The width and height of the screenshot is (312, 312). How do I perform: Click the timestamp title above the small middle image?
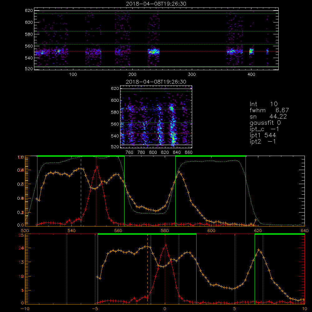click(156, 82)
